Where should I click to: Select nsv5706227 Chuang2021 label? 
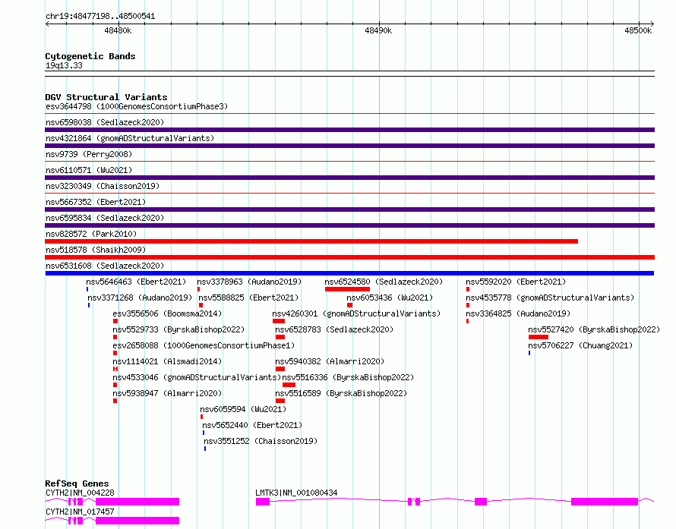[x=580, y=345]
